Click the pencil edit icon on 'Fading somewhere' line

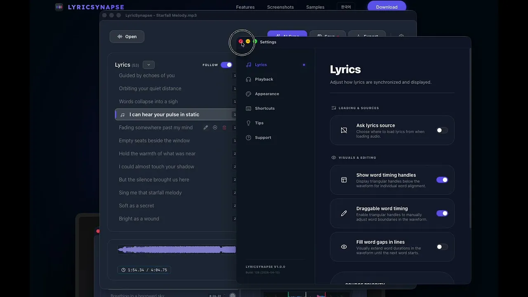pyautogui.click(x=206, y=127)
